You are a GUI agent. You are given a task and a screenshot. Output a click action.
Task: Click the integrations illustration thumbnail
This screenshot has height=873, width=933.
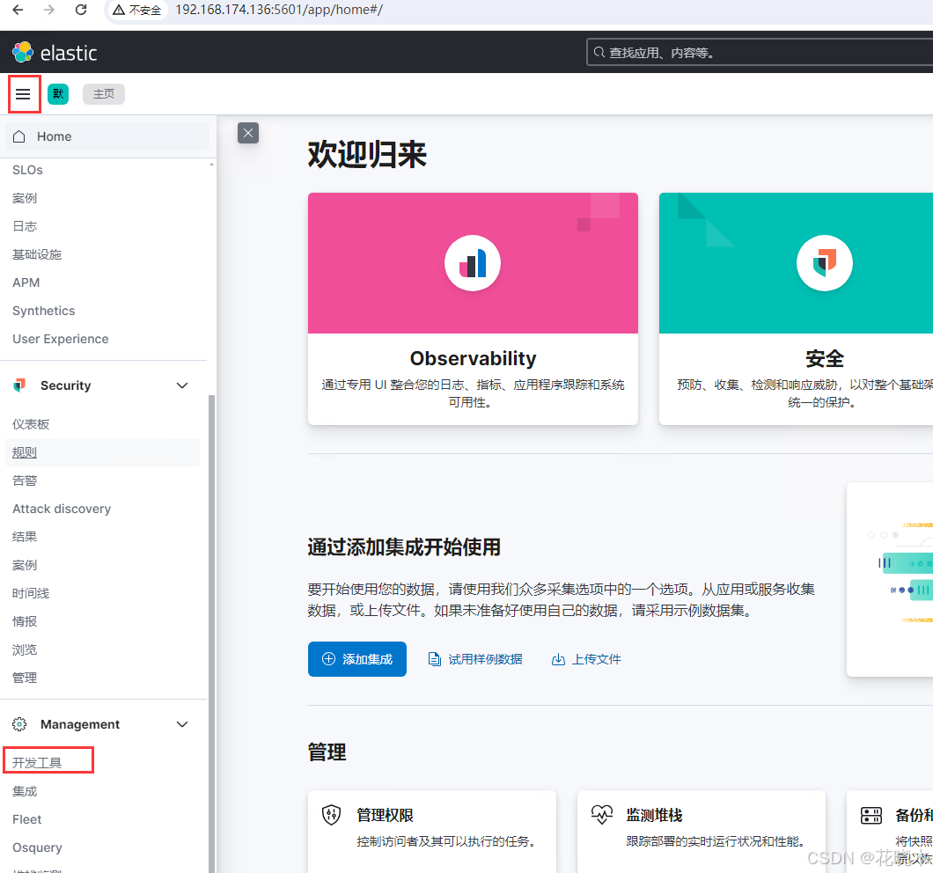click(x=890, y=579)
